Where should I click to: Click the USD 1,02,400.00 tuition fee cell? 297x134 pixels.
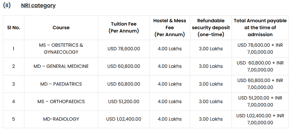pyautogui.click(x=124, y=119)
